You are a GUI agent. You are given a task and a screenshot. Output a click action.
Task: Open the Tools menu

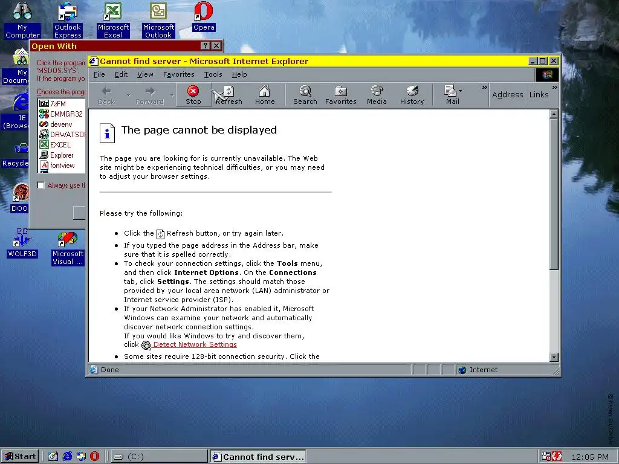[213, 74]
